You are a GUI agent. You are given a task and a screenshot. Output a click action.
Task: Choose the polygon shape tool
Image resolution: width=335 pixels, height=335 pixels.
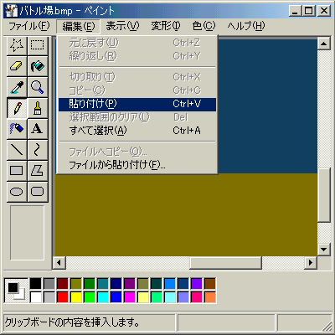point(38,171)
